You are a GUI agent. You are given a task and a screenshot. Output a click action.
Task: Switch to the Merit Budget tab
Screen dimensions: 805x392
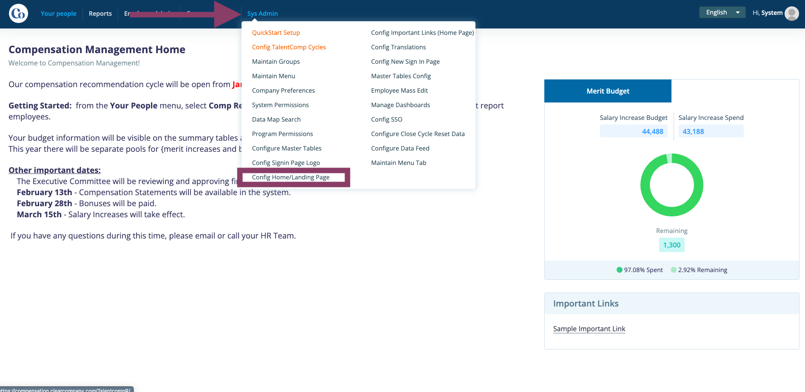(608, 91)
